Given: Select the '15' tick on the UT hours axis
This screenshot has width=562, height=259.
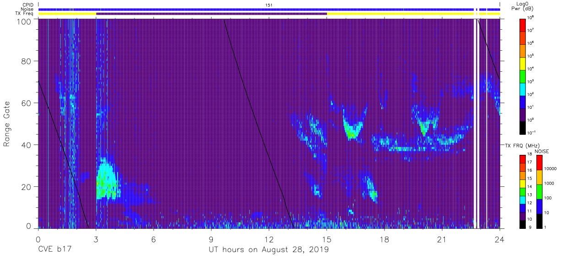Looking at the screenshot, I should click(327, 239).
